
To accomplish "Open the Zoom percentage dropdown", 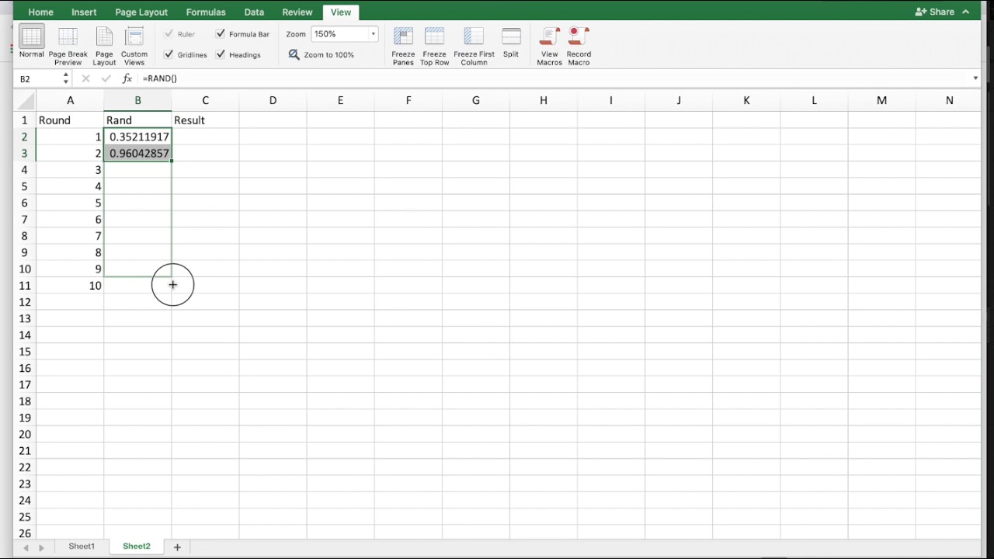I will point(373,34).
